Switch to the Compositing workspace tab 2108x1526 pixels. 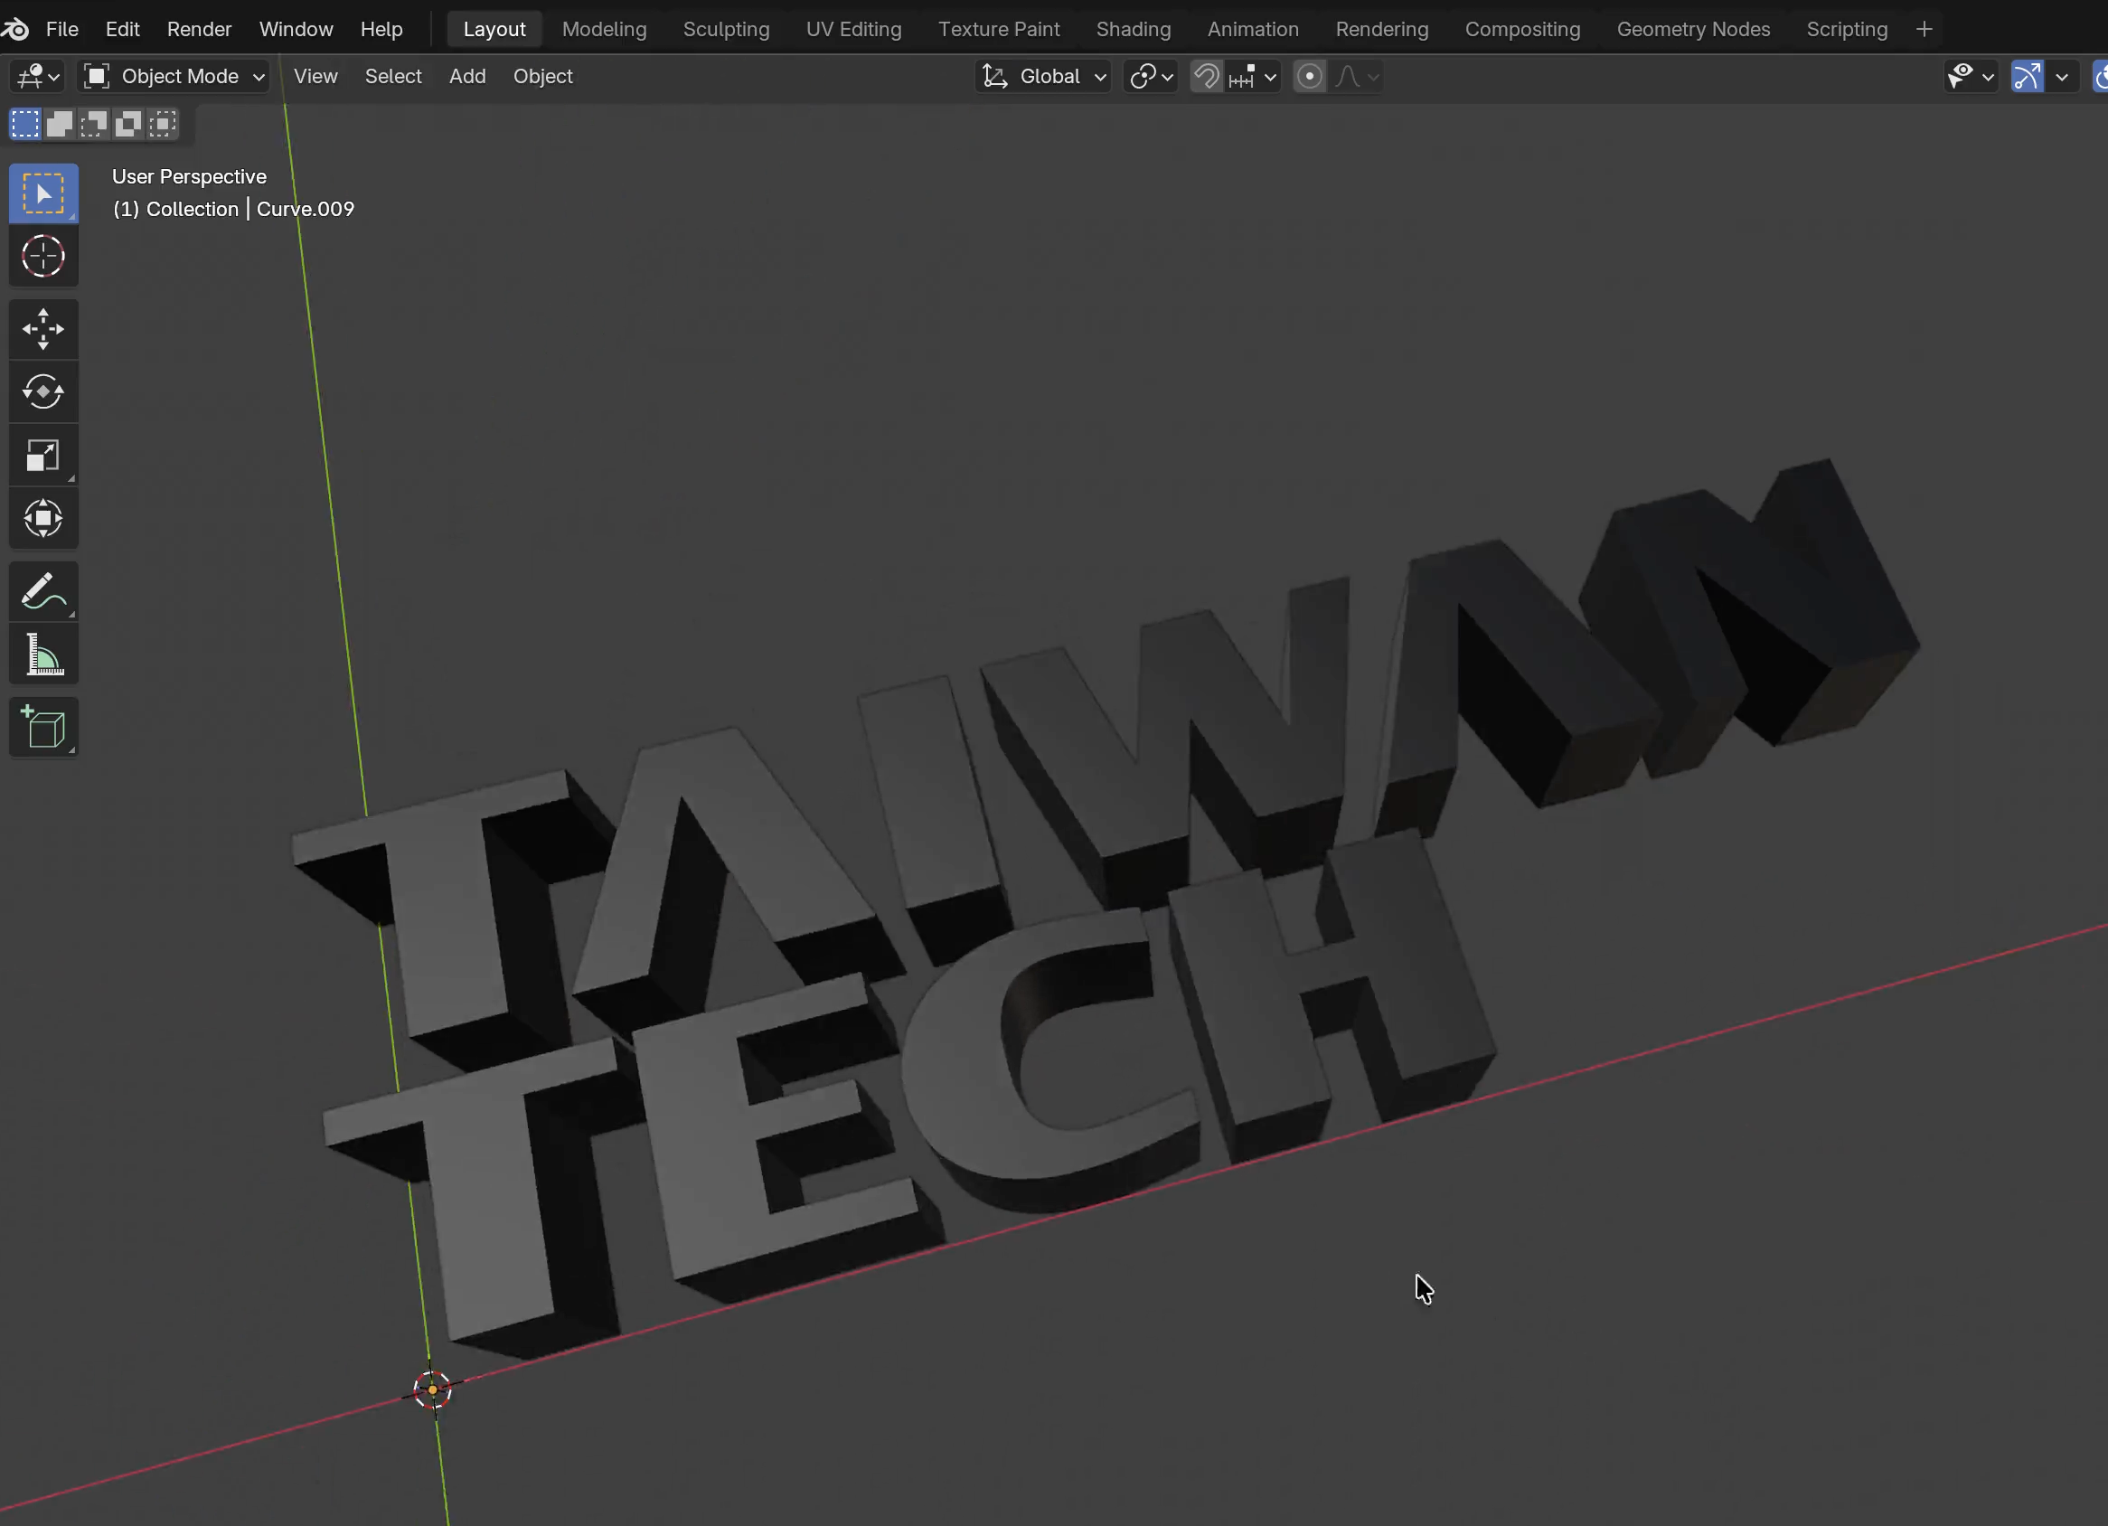[1522, 29]
